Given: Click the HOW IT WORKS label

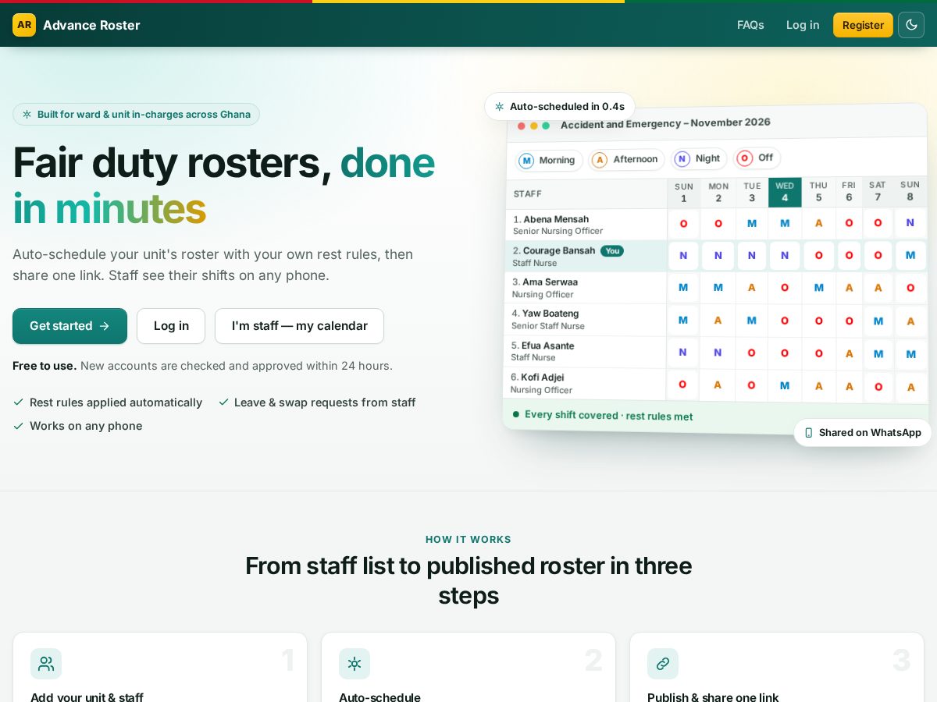Looking at the screenshot, I should click(x=468, y=540).
